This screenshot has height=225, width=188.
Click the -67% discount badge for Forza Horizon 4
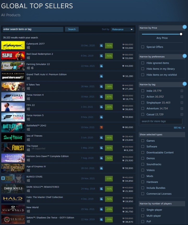(x=109, y=97)
